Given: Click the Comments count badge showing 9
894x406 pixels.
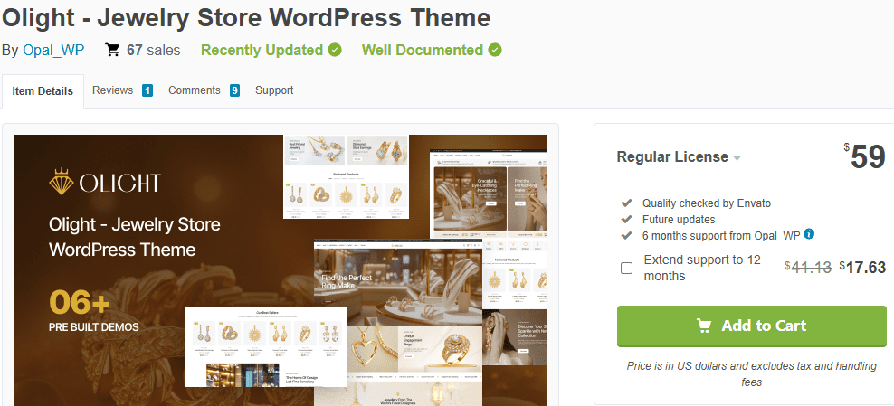Looking at the screenshot, I should point(234,90).
